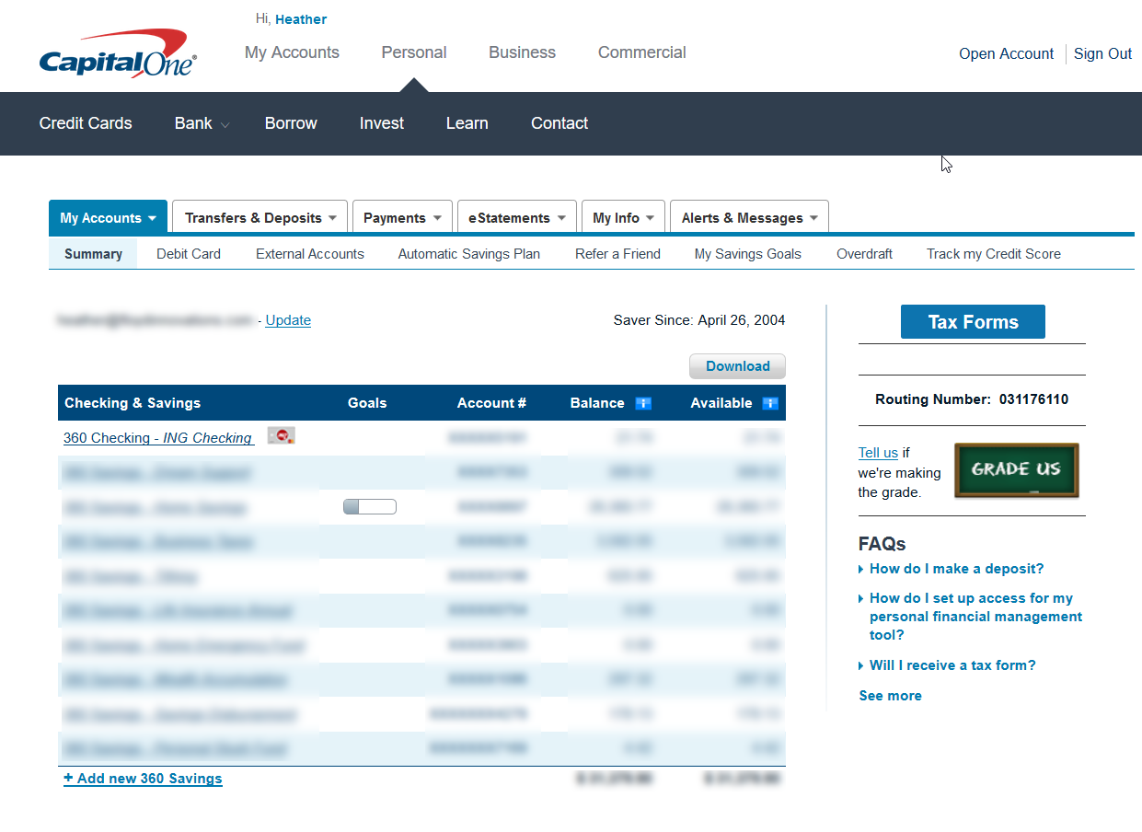Viewport: 1142px width, 832px height.
Task: Switch to the Track my Credit Score sub-tab
Action: pos(994,254)
